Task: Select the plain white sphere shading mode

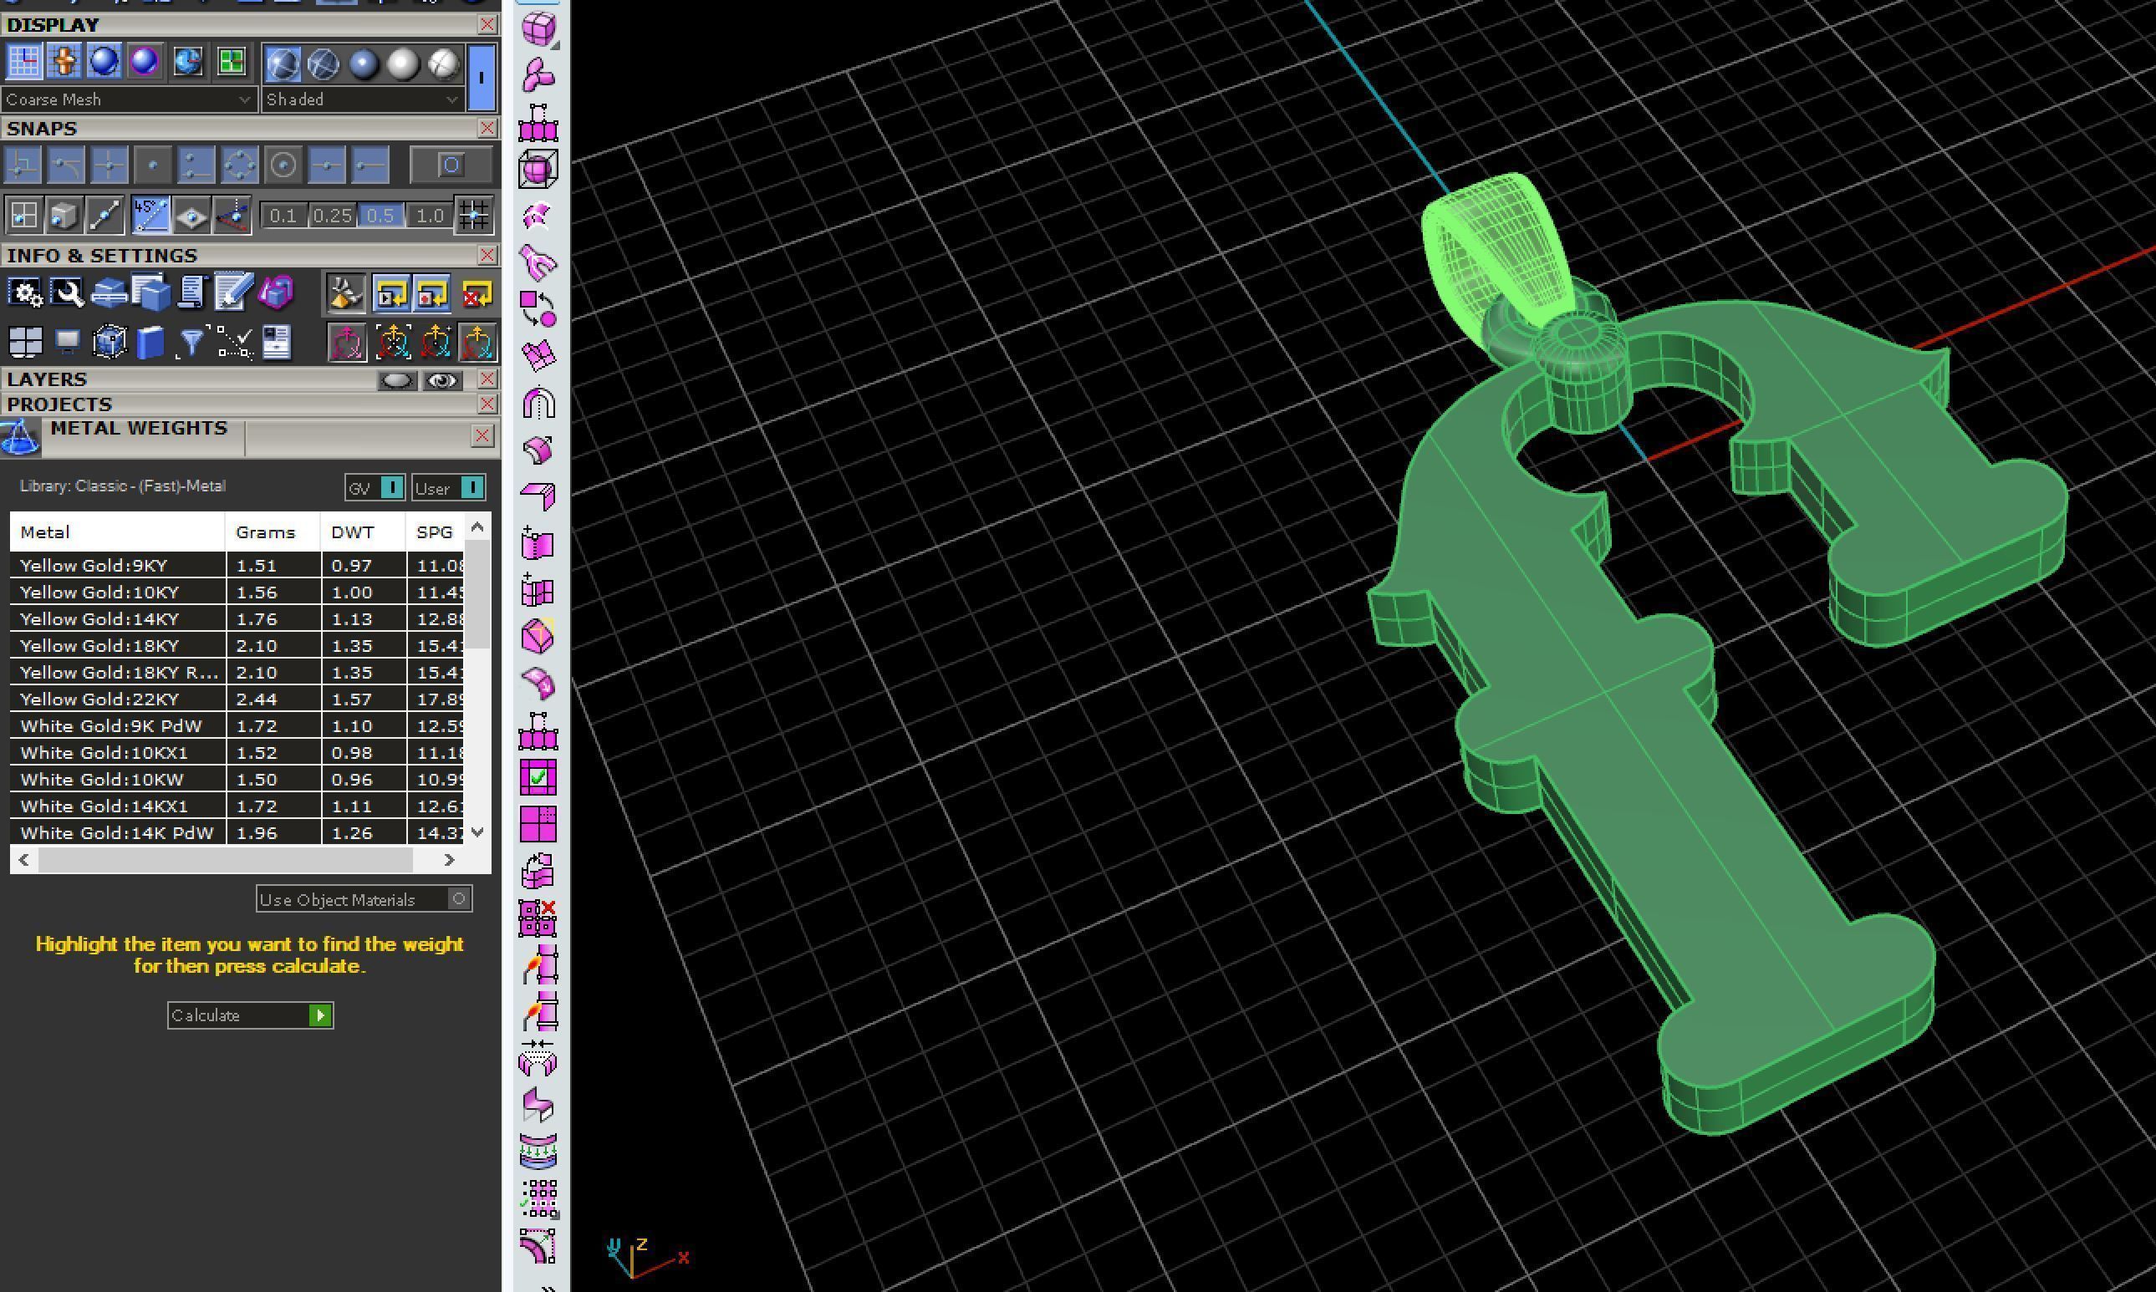Action: tap(403, 64)
